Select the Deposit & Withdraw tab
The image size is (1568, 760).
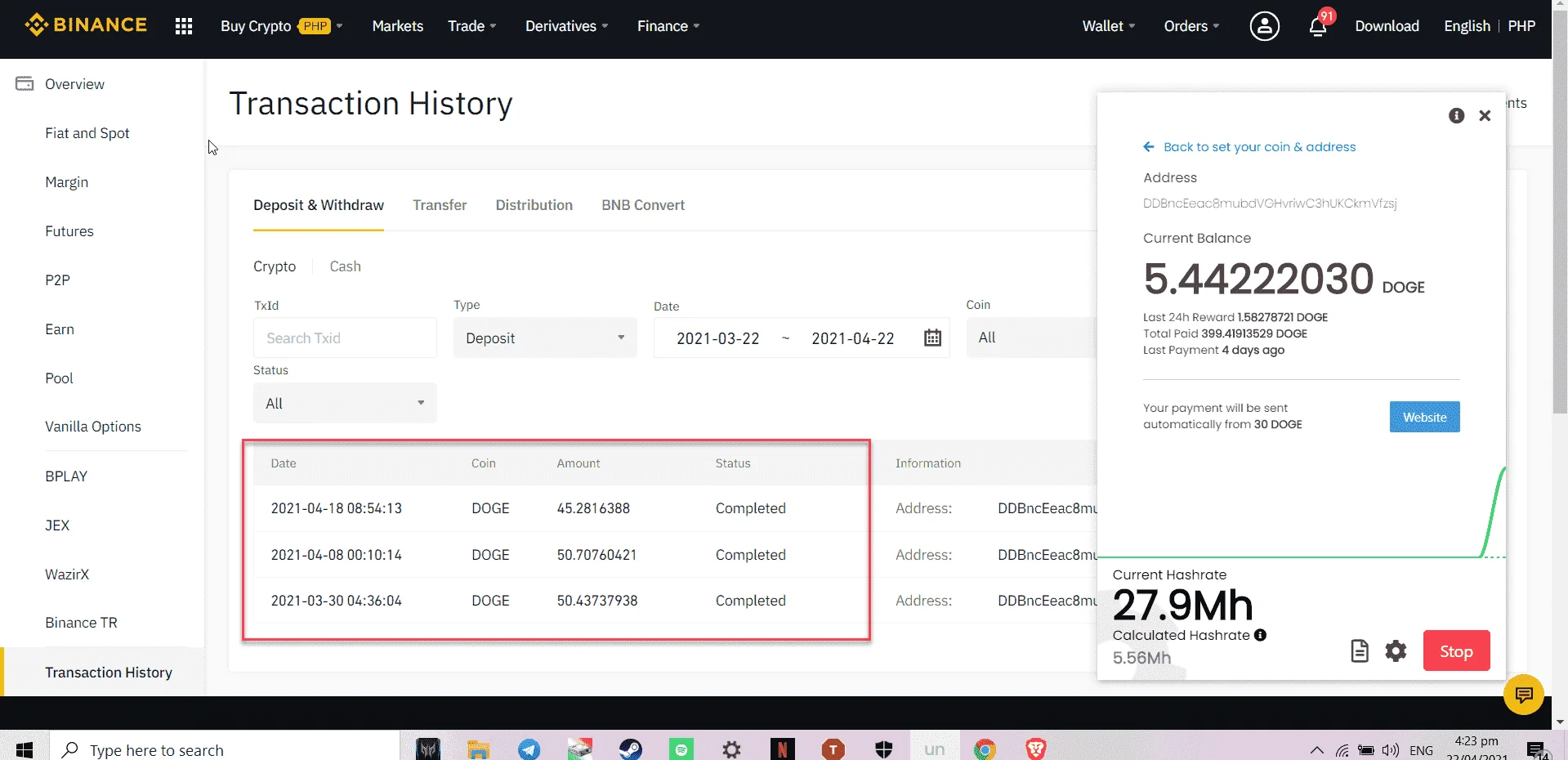tap(319, 205)
